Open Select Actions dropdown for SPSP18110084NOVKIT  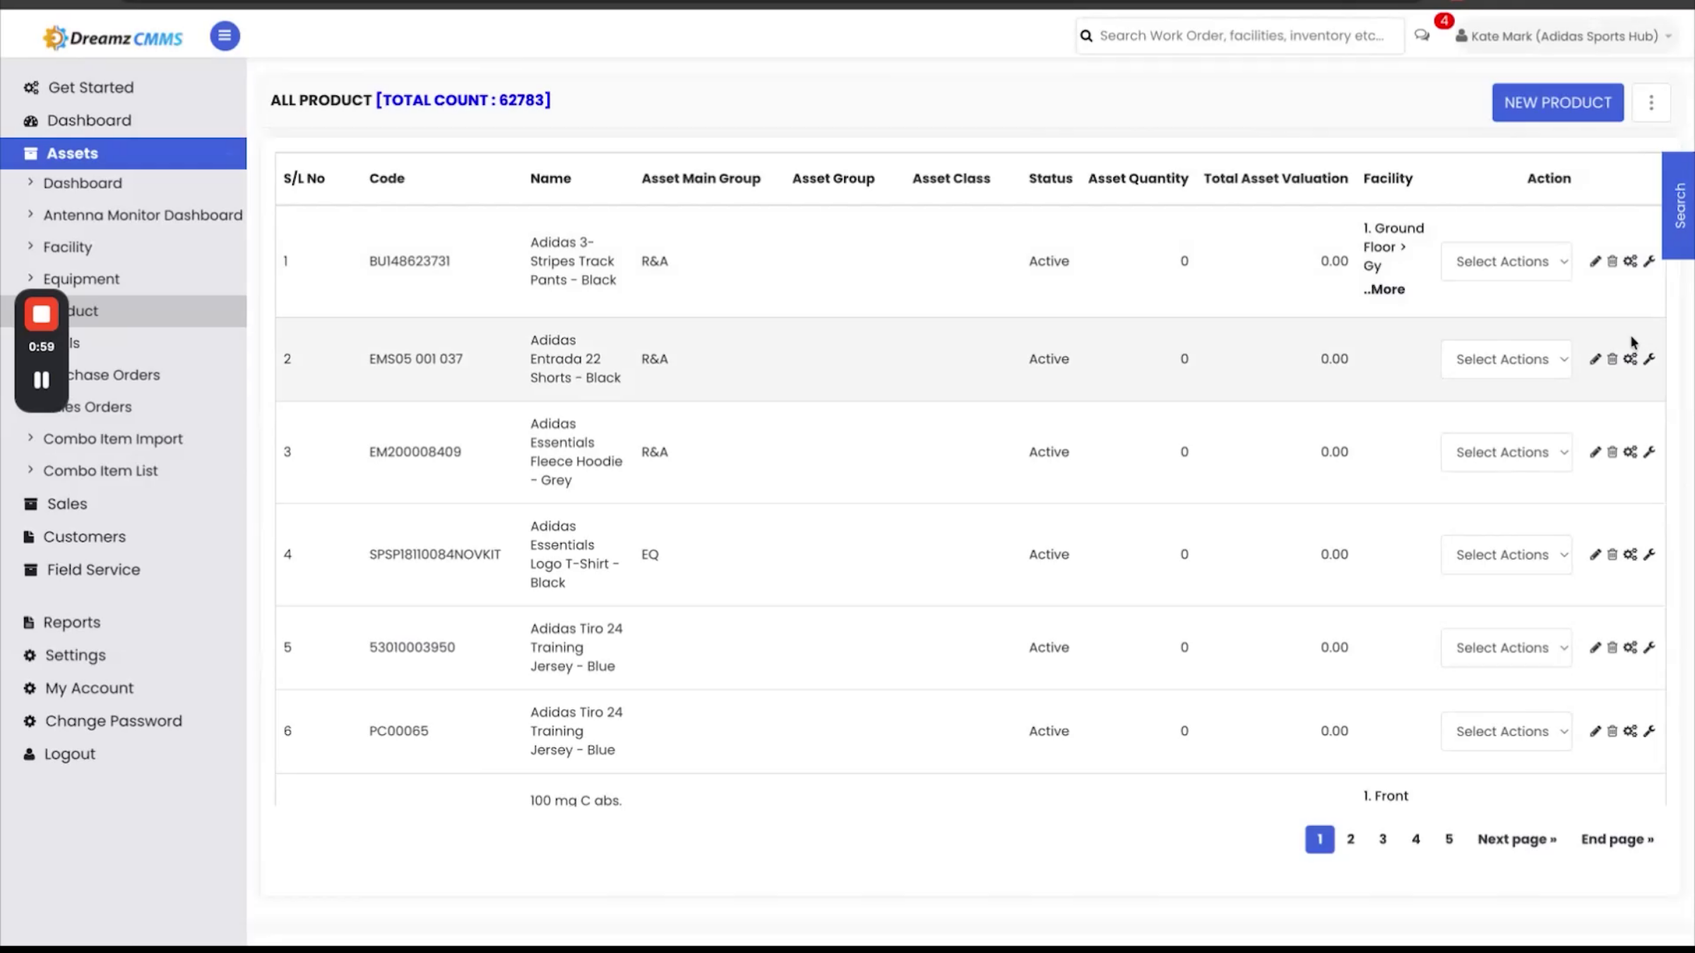tap(1506, 555)
